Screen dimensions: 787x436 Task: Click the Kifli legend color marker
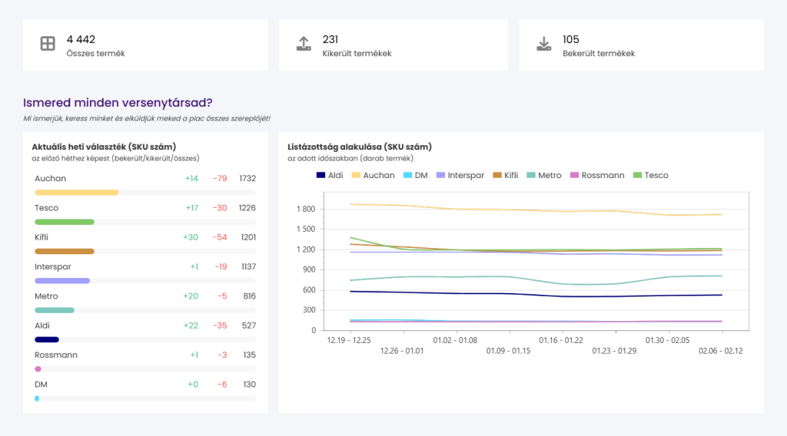click(496, 175)
